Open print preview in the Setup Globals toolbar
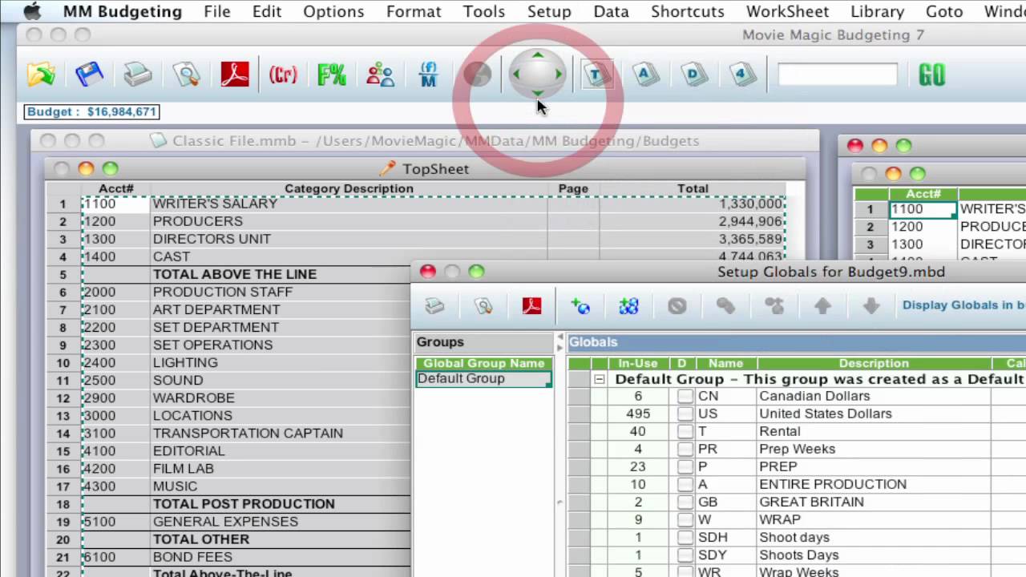 coord(483,306)
